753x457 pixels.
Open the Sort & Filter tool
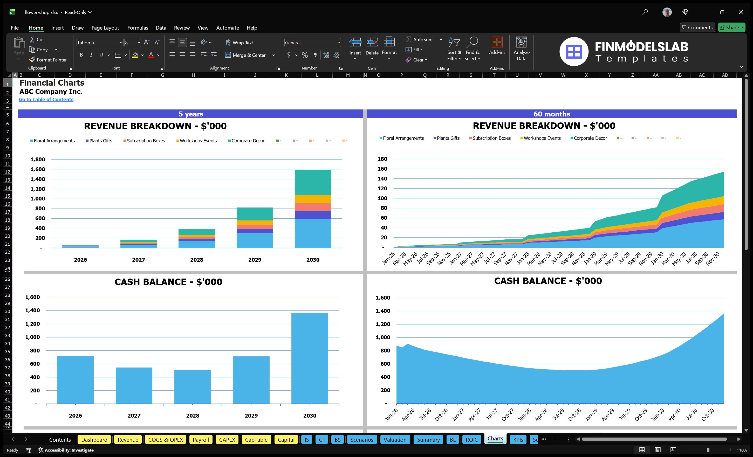(x=454, y=49)
